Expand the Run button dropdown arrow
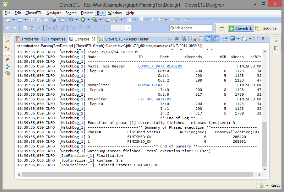The width and height of the screenshot is (284, 192). coord(89,19)
